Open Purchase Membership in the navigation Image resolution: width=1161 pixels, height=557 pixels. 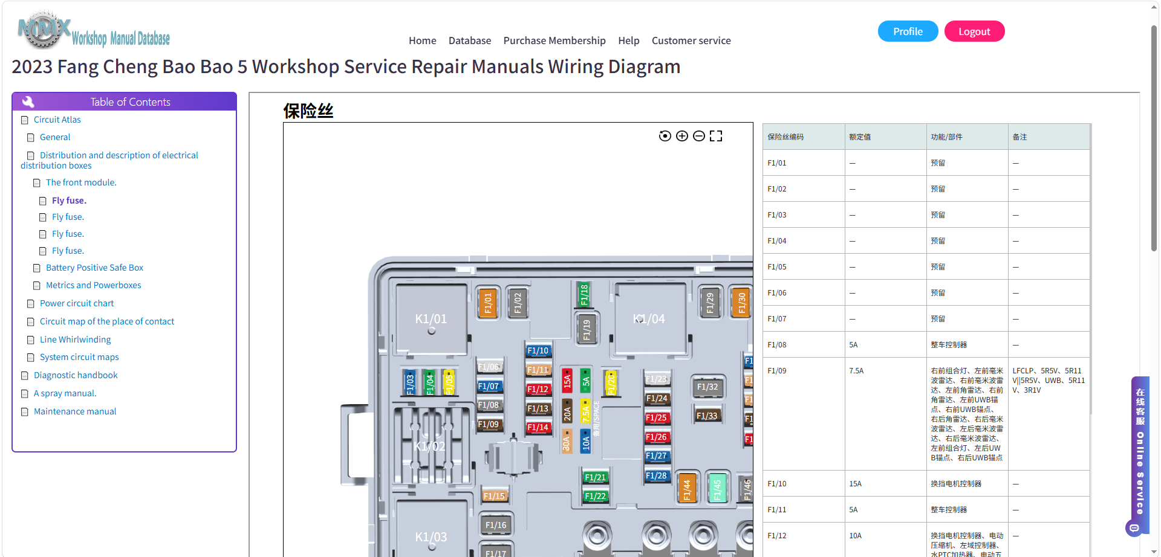554,40
